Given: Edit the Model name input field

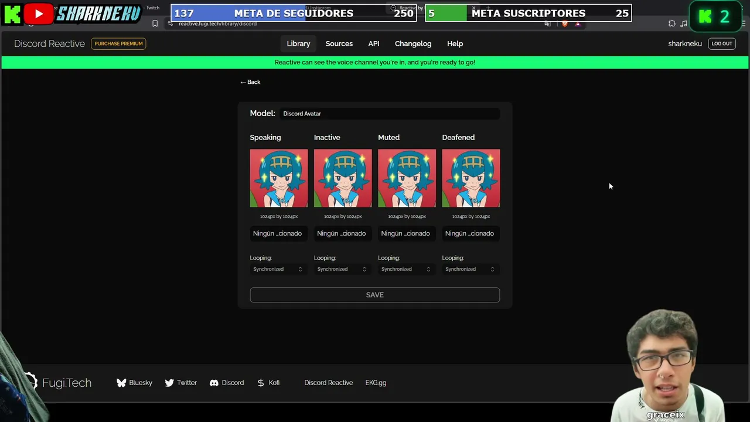Looking at the screenshot, I should (390, 114).
